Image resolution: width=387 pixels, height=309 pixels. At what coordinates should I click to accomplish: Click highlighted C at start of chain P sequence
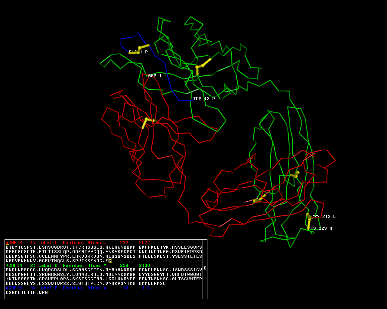[7, 292]
